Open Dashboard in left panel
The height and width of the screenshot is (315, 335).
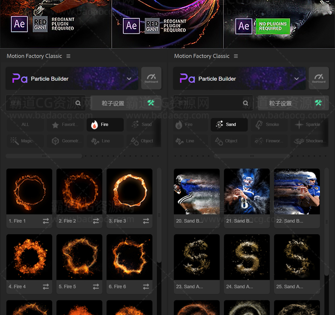click(151, 78)
